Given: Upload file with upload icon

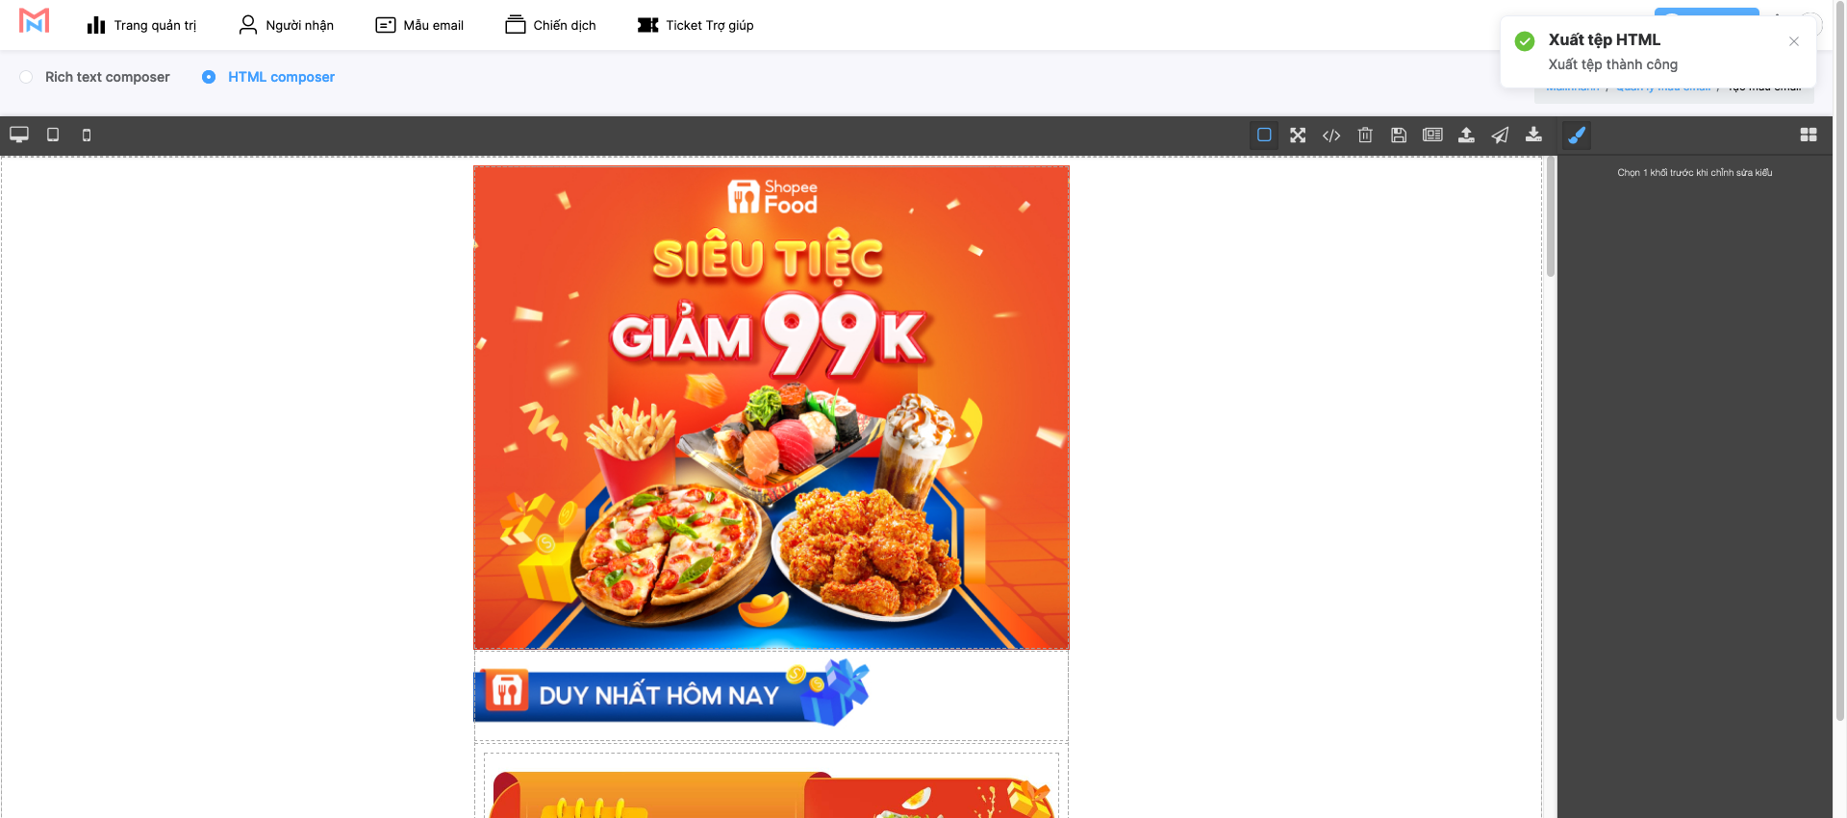Looking at the screenshot, I should point(1466,136).
